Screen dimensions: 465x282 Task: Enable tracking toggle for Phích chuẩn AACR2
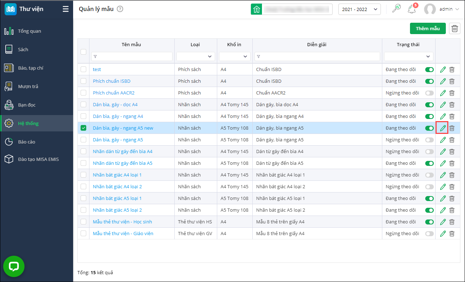coord(430,93)
